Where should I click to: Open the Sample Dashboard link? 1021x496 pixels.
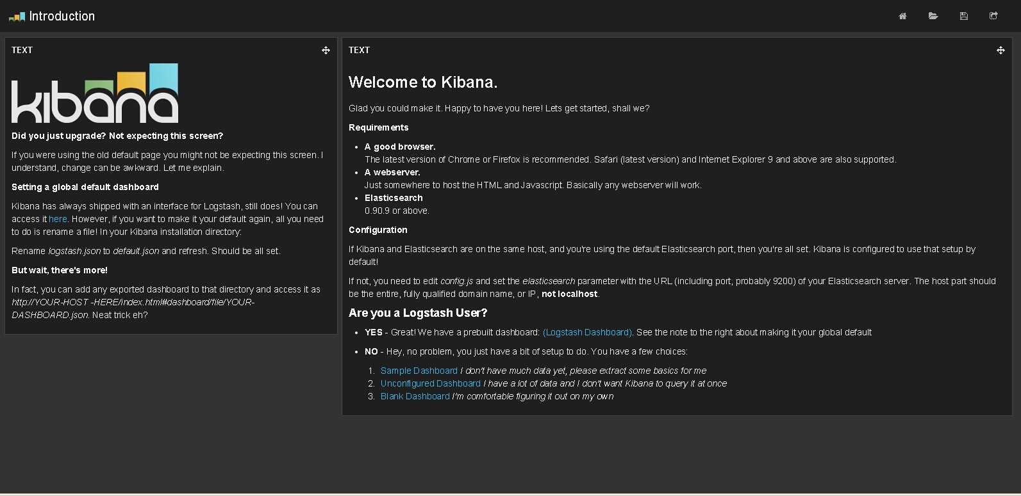click(x=419, y=371)
